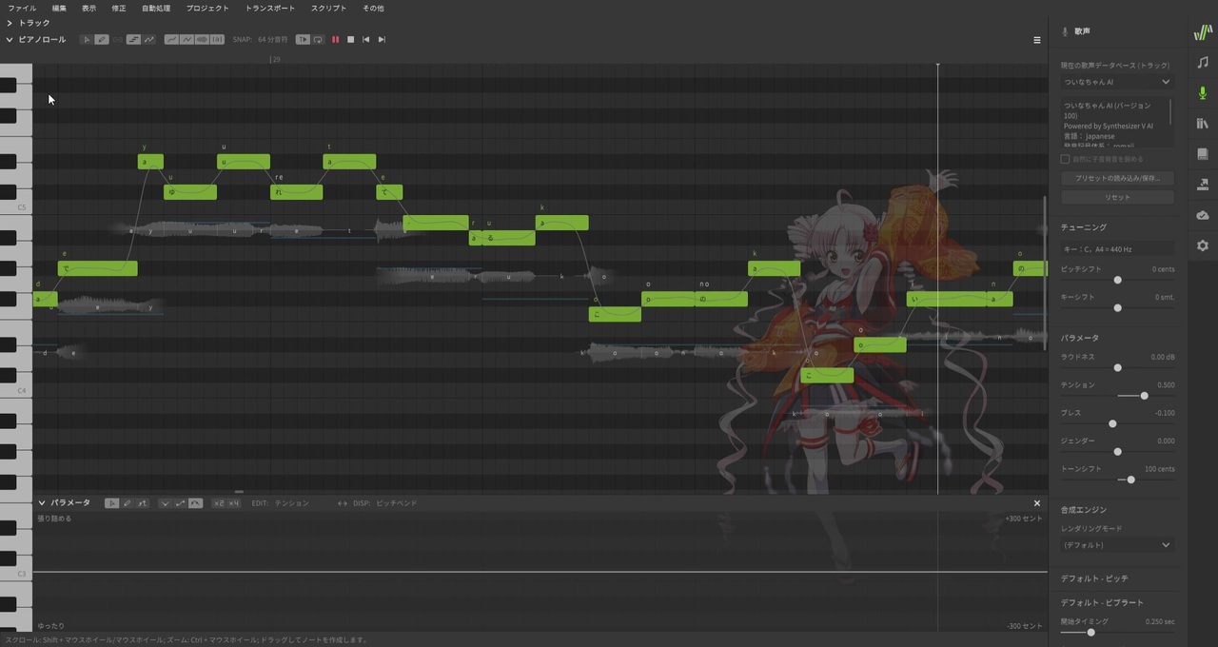Change EDIT parameter テンション

[292, 502]
